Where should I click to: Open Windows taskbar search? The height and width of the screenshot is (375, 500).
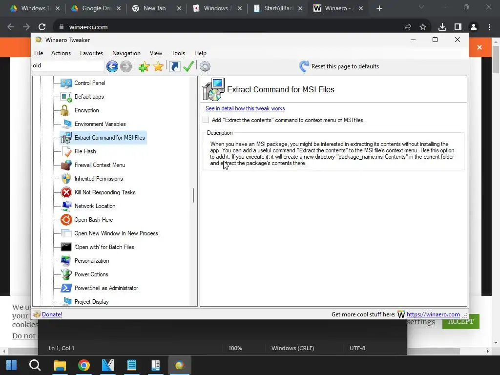click(x=35, y=365)
